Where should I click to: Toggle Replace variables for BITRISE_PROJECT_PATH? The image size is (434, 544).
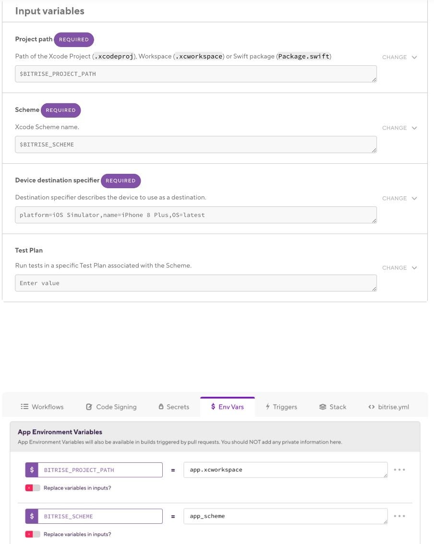33,488
